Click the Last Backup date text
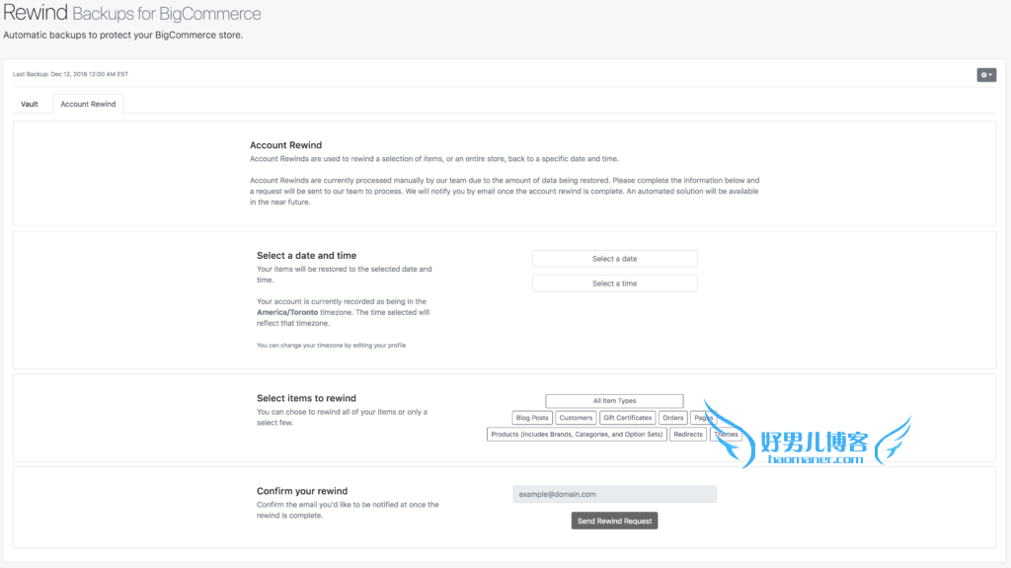This screenshot has width=1011, height=568. (x=70, y=74)
